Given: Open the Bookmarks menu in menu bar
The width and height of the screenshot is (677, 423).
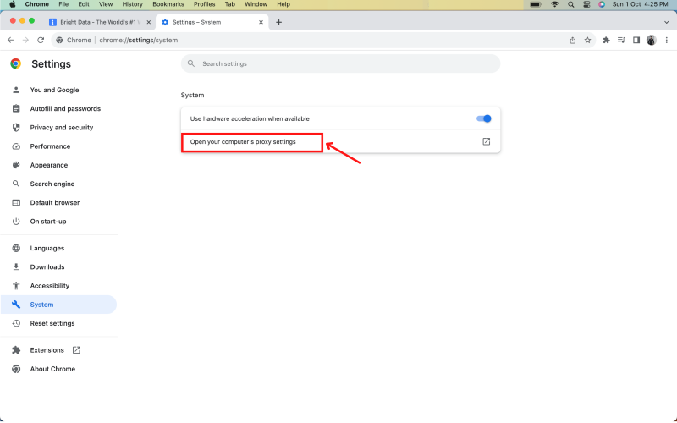Looking at the screenshot, I should 168,4.
